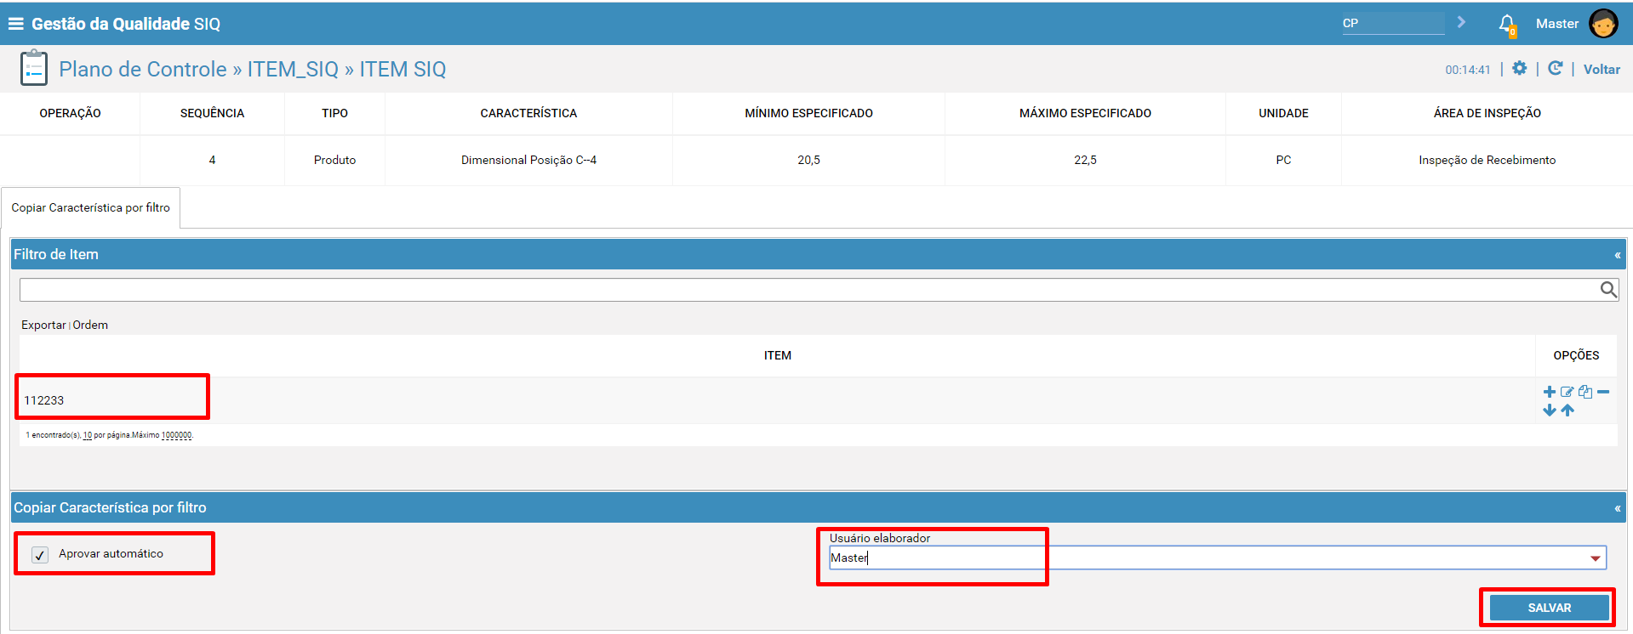Viewport: 1633px width, 634px height.
Task: Click the OPÇÕES column header
Action: click(1576, 355)
